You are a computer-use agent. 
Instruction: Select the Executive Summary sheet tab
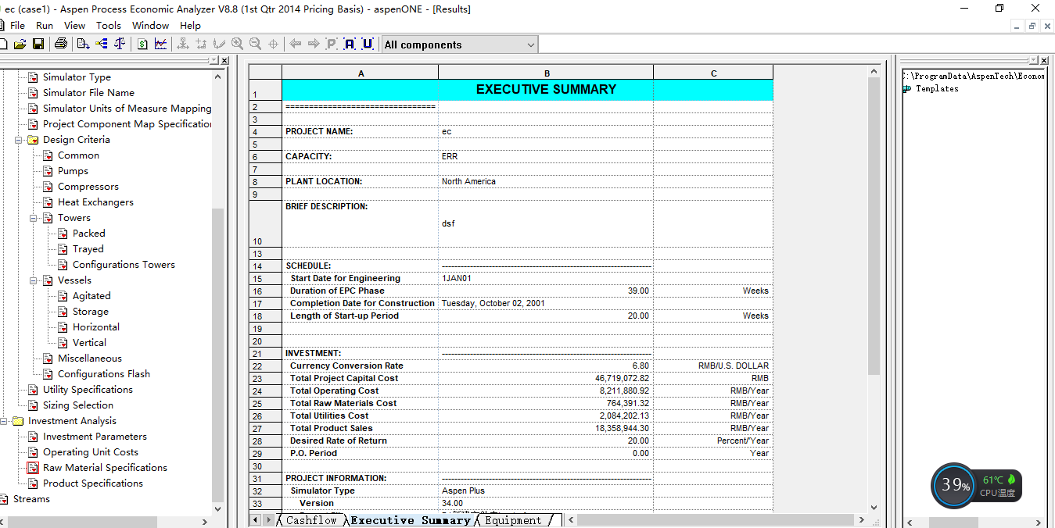point(411,520)
